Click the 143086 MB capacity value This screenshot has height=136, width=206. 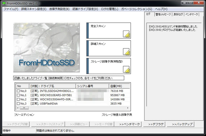click(x=117, y=99)
